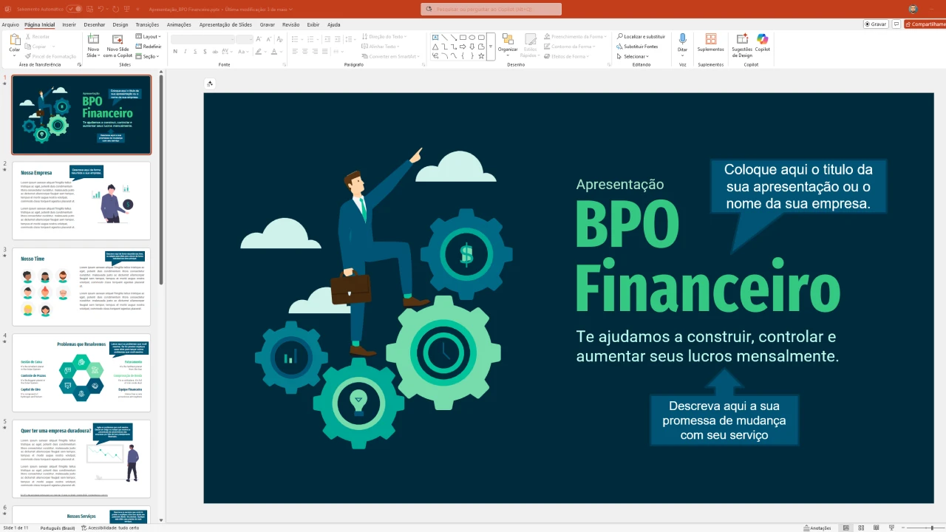946x532 pixels.
Task: Start slideshow from the status bar icon
Action: pos(893,528)
